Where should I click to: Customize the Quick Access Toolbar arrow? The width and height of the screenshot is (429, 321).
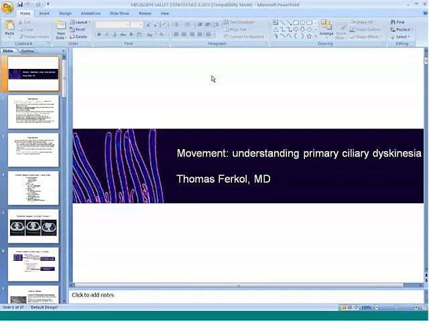48,4
